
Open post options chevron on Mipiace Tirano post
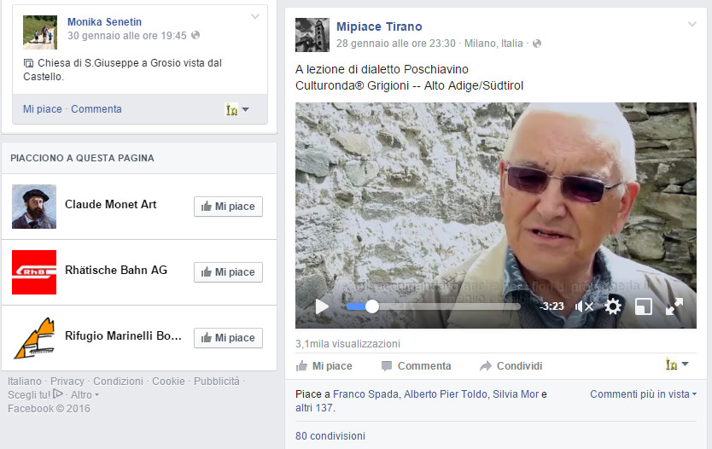692,24
